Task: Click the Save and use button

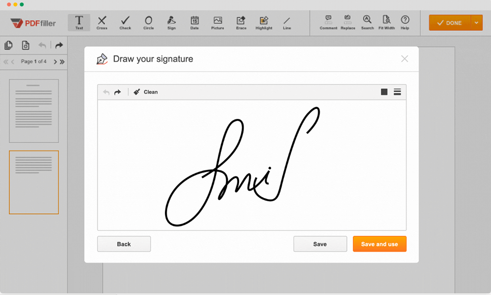Action: (x=380, y=244)
